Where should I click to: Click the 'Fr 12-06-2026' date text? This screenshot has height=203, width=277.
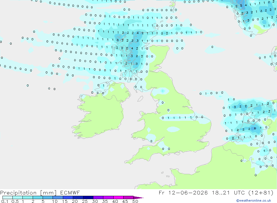[183, 193]
